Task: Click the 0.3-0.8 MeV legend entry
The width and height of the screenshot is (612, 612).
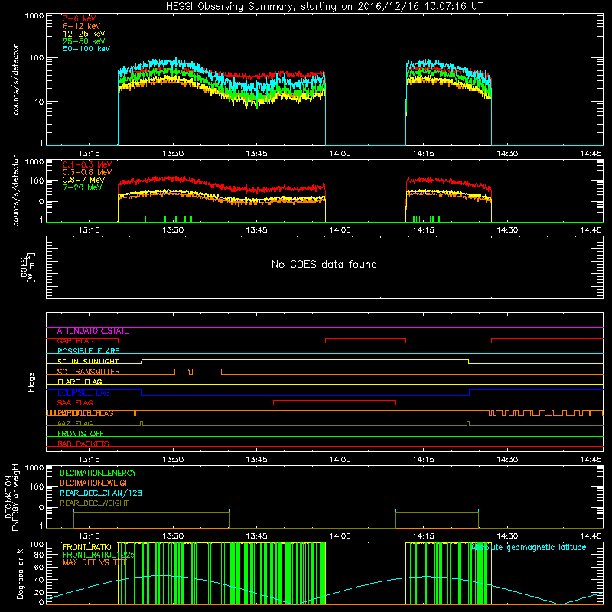Action: [87, 172]
